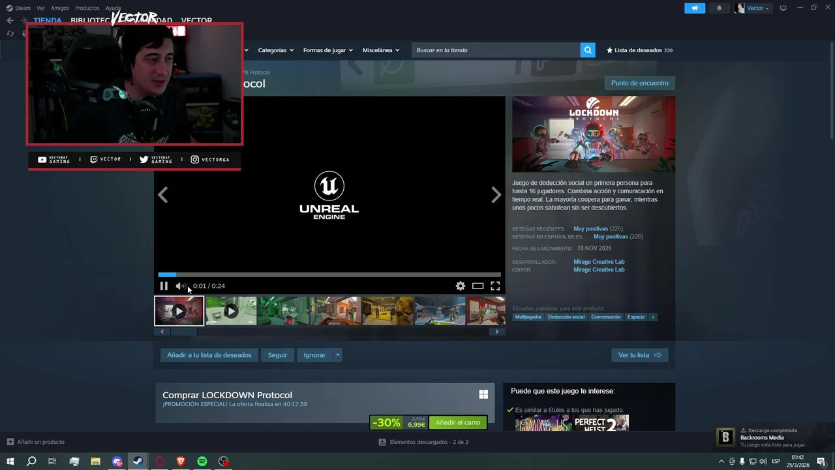The height and width of the screenshot is (470, 835).
Task: Open the Opera GX taskbar icon
Action: pos(159,462)
